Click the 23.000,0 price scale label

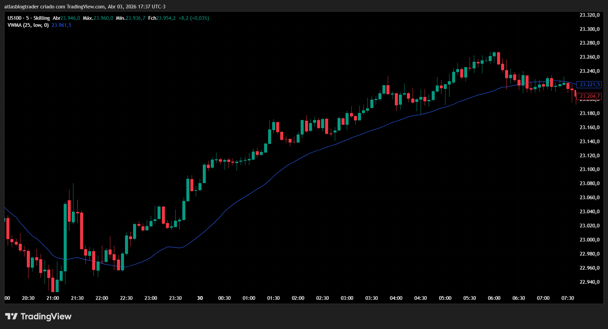(x=590, y=240)
